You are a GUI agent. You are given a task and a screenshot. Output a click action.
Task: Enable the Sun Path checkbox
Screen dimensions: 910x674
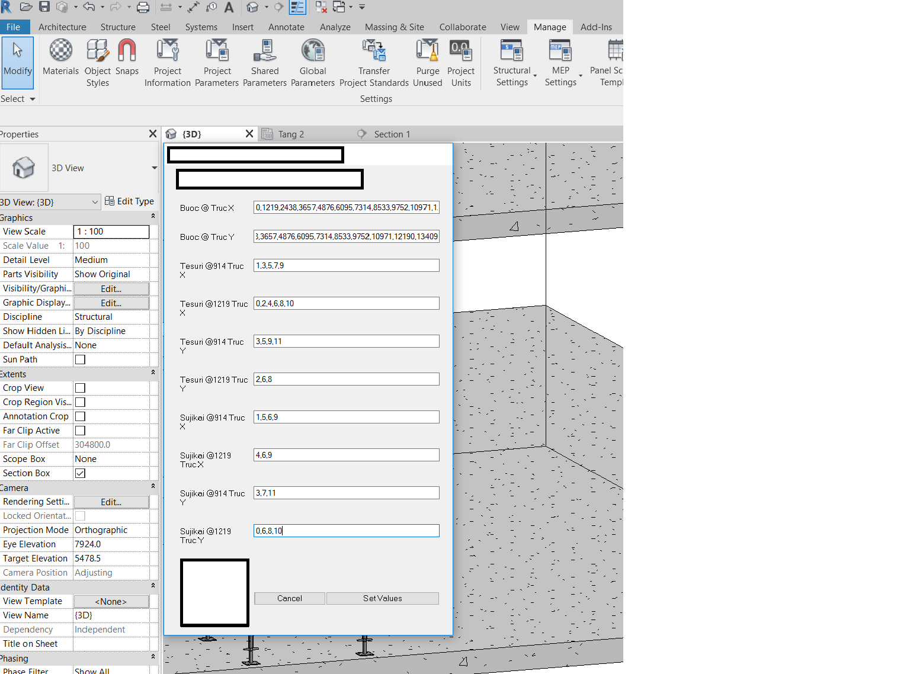click(x=80, y=359)
